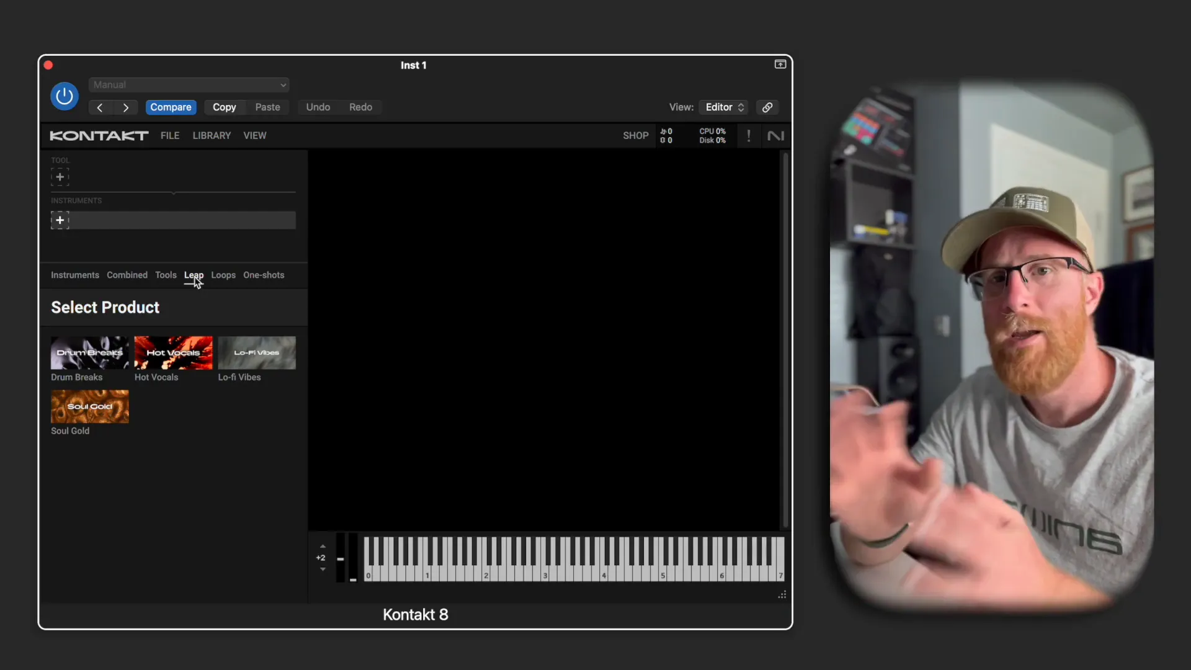Select the Hot Vocals product thumbnail
1191x670 pixels.
[174, 353]
